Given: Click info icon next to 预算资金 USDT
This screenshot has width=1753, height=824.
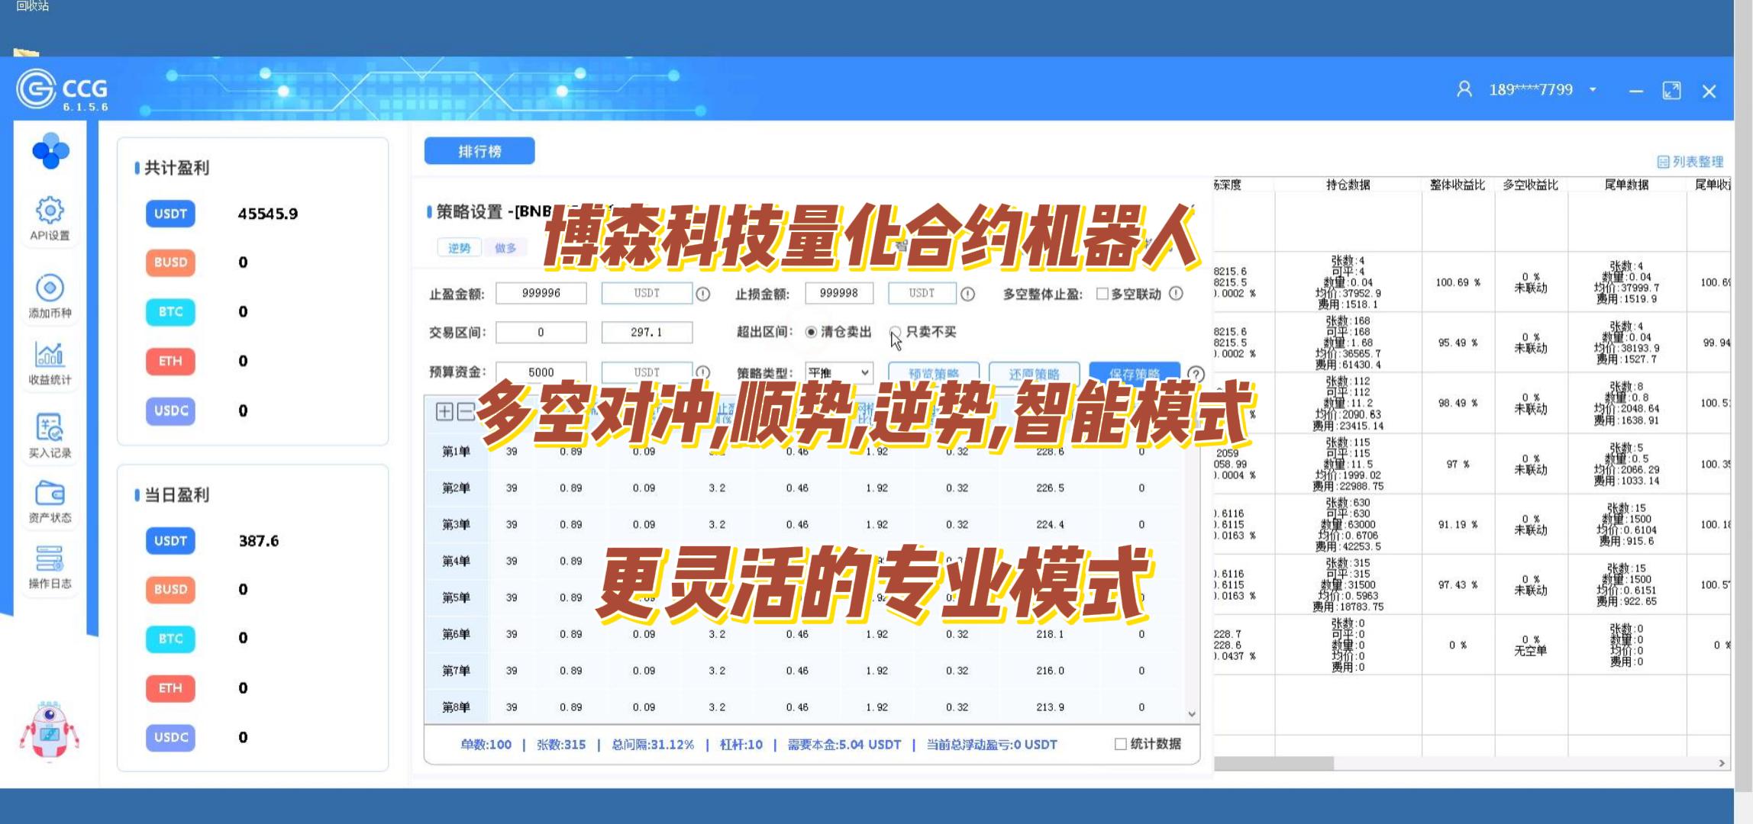Looking at the screenshot, I should pyautogui.click(x=703, y=372).
